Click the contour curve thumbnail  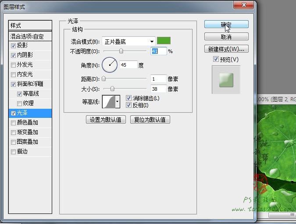coord(109,102)
